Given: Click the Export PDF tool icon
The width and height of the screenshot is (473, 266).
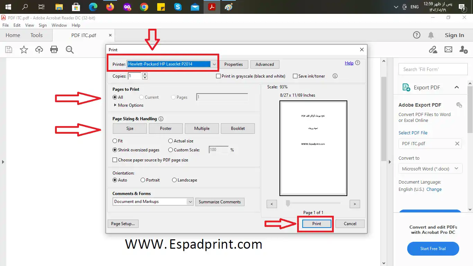Looking at the screenshot, I should tap(406, 87).
